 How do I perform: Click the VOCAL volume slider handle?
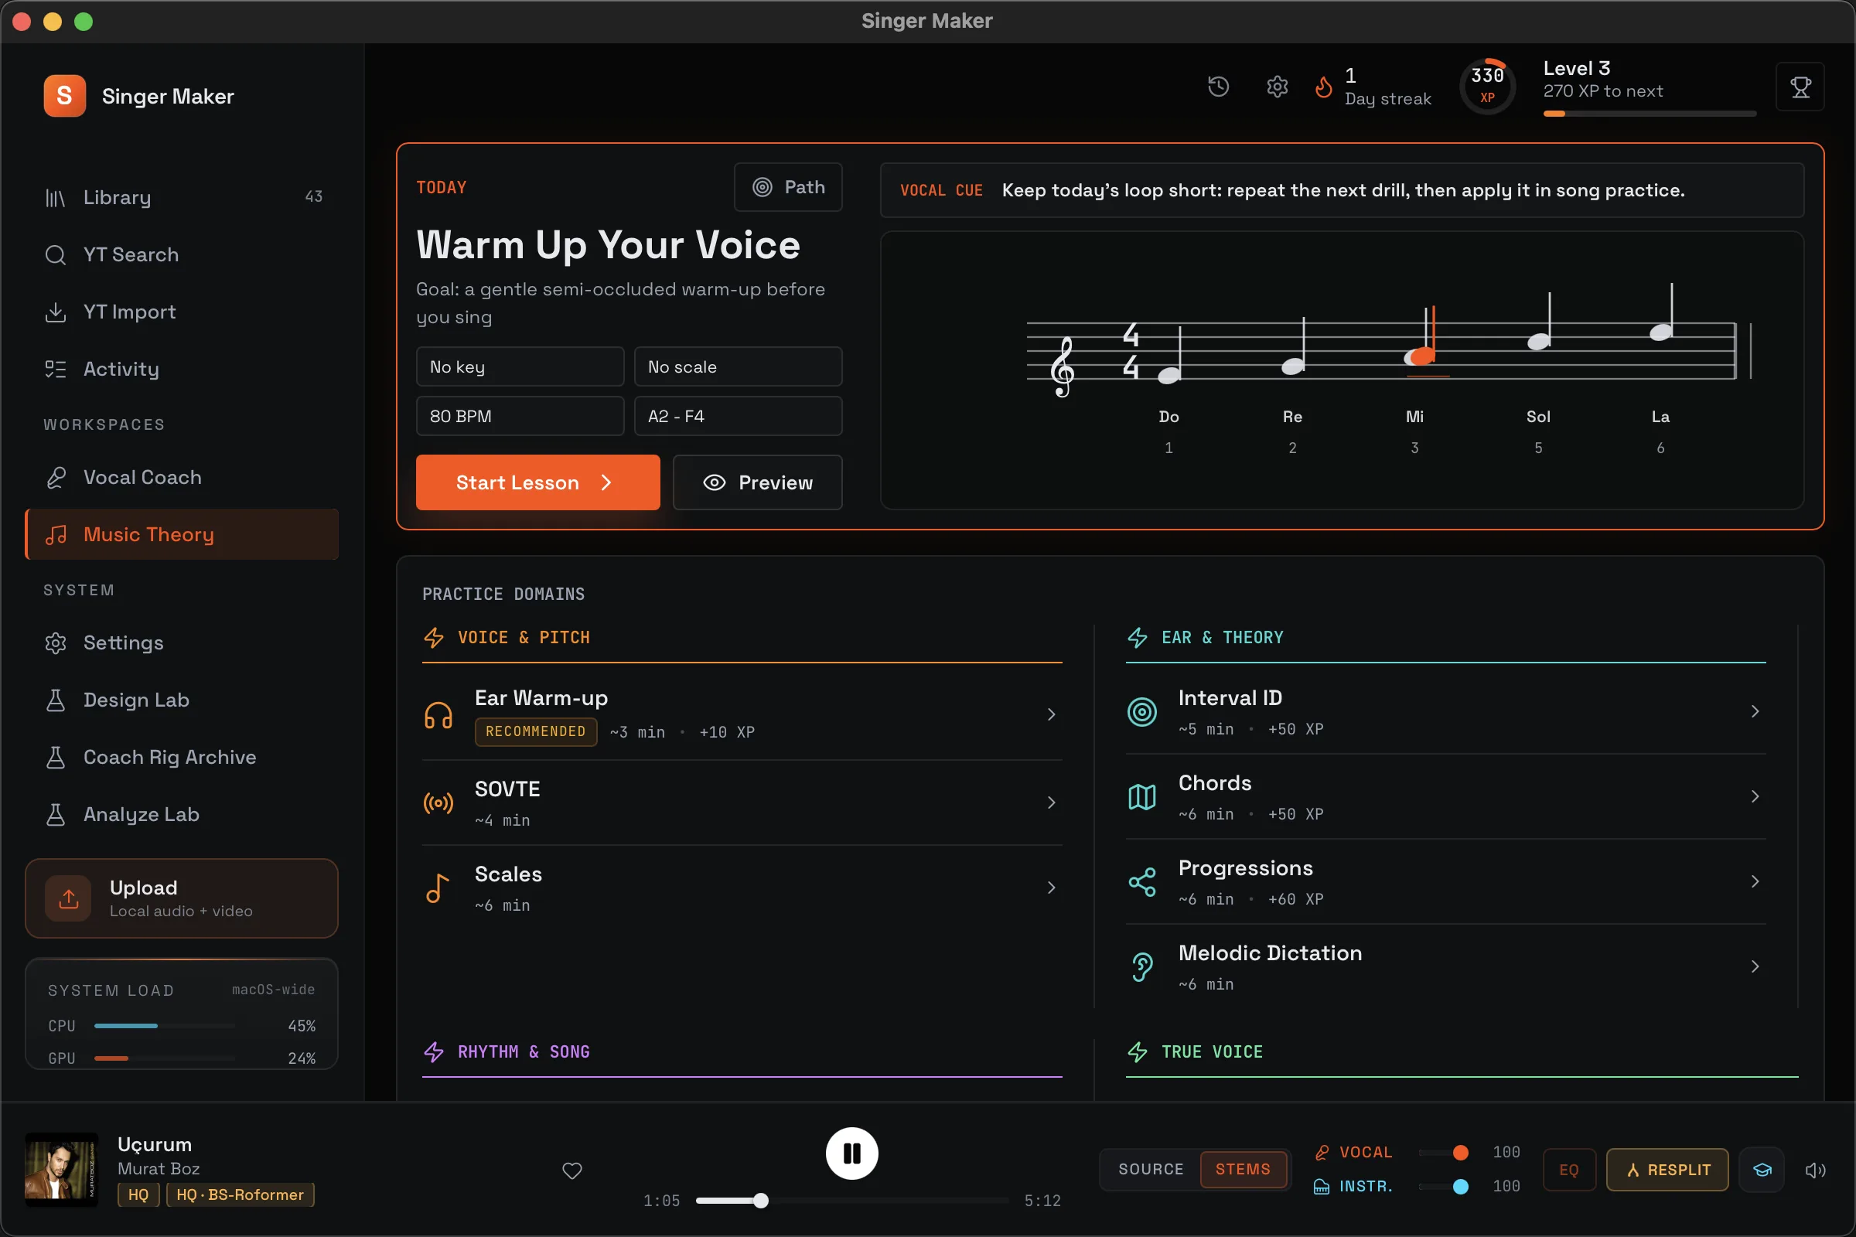click(x=1461, y=1153)
